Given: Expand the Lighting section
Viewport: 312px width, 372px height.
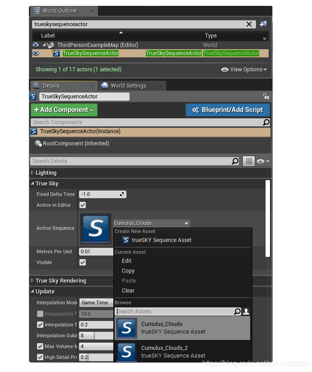Looking at the screenshot, I should click(x=32, y=173).
